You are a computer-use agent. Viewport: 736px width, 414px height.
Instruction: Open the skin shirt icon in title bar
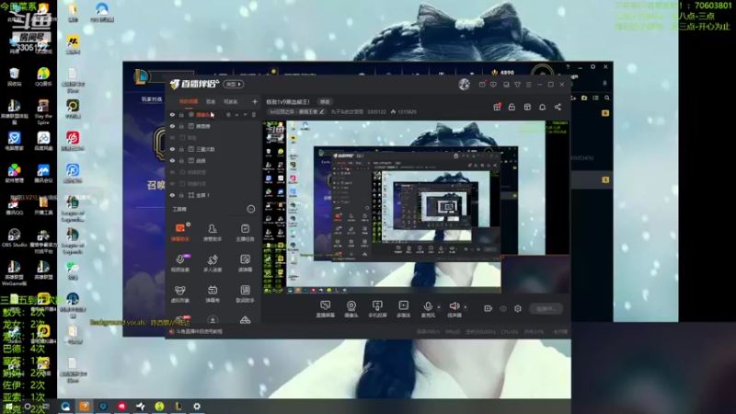pyautogui.click(x=517, y=85)
